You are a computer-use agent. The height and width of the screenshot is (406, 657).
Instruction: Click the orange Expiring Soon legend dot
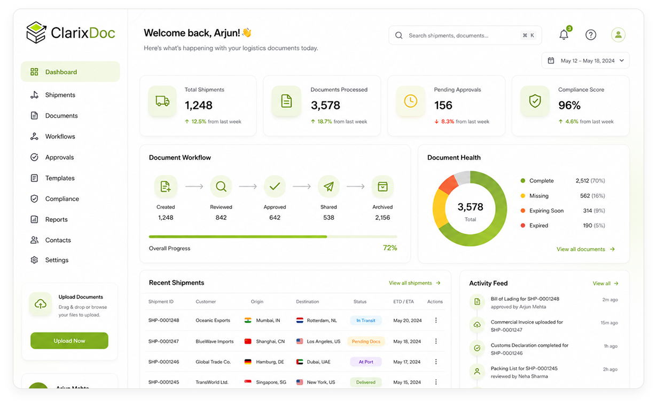click(x=523, y=211)
